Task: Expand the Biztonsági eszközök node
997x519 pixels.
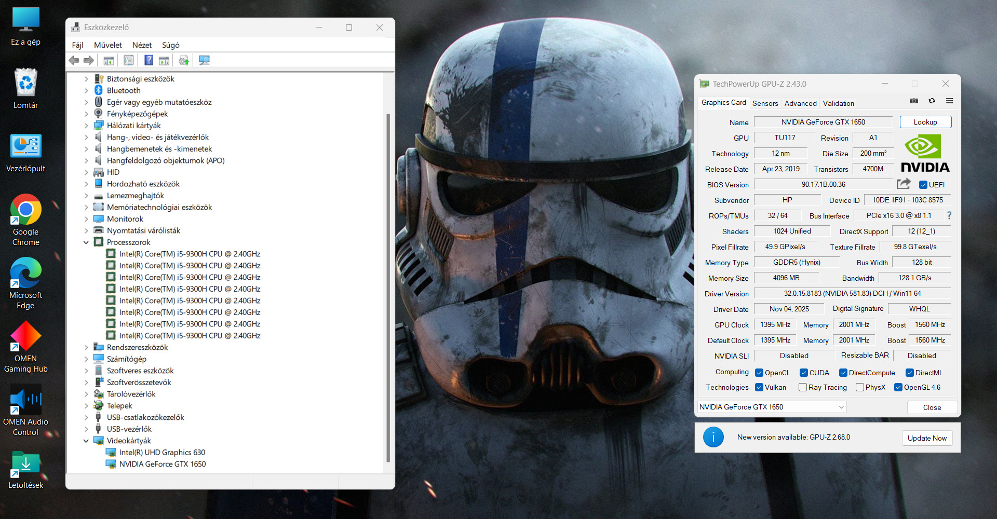Action: pyautogui.click(x=86, y=79)
